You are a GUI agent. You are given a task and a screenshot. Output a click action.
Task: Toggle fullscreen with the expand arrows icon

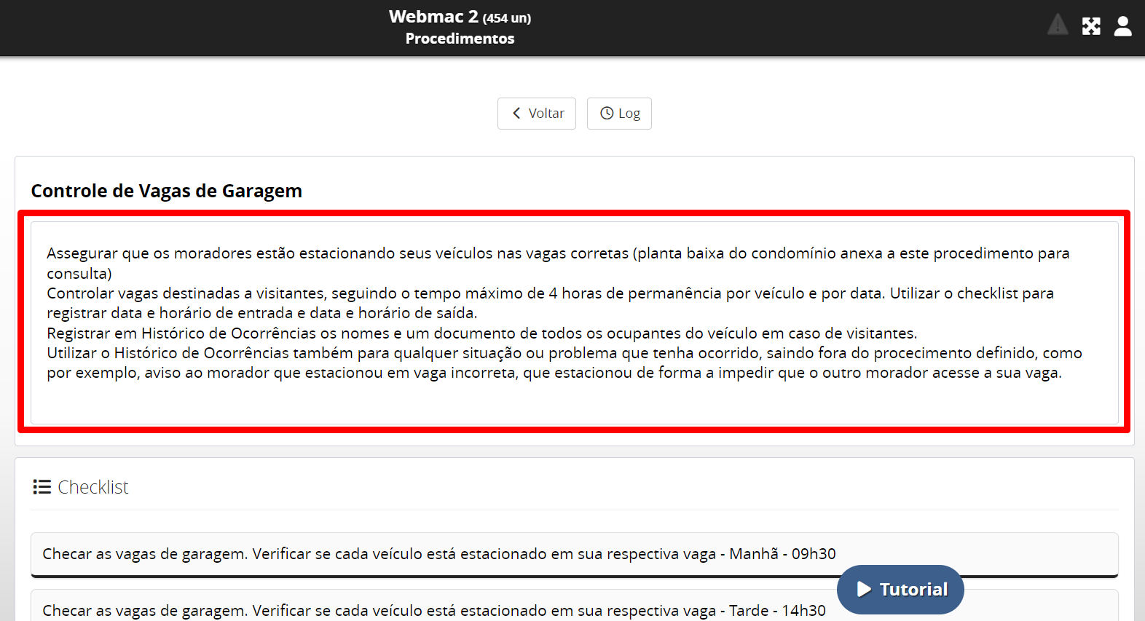pyautogui.click(x=1090, y=26)
